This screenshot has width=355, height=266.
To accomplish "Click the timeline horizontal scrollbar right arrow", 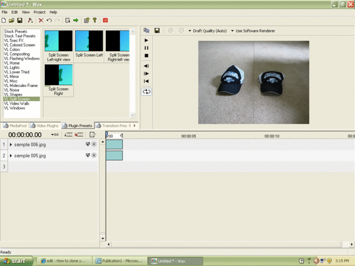I will point(352,244).
